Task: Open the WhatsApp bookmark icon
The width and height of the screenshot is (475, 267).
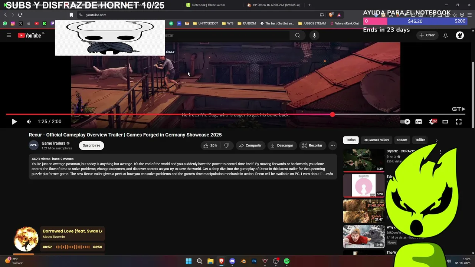Action: coord(5,23)
